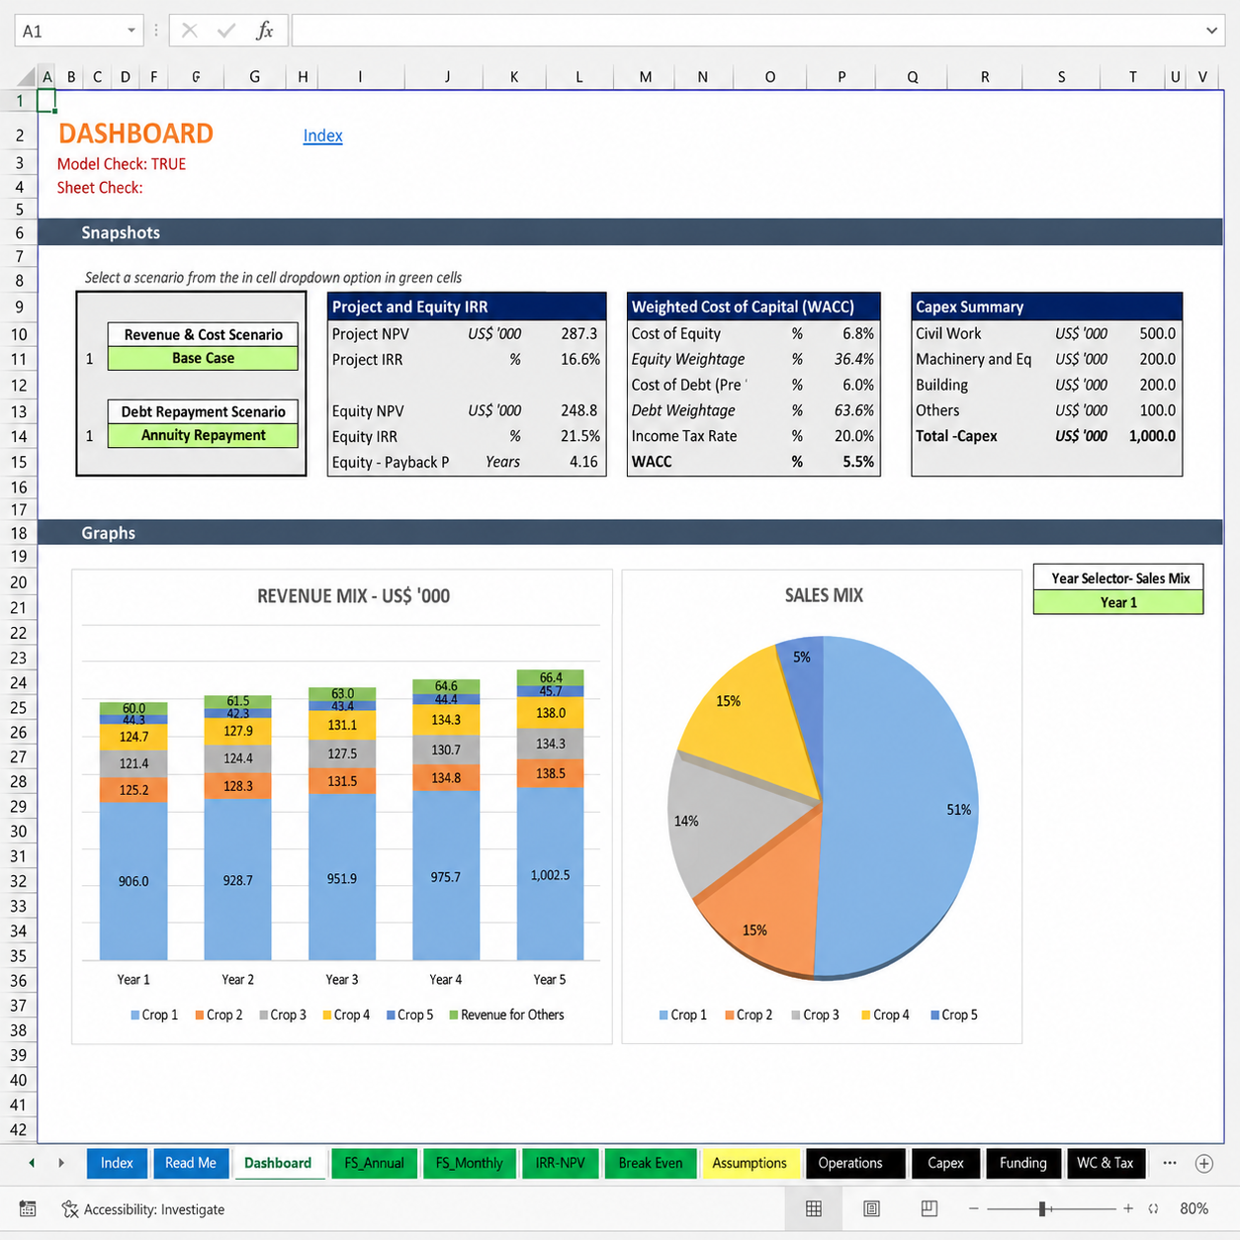This screenshot has height=1240, width=1240.
Task: Switch to the FS_Annual sheet tab
Action: pyautogui.click(x=374, y=1163)
